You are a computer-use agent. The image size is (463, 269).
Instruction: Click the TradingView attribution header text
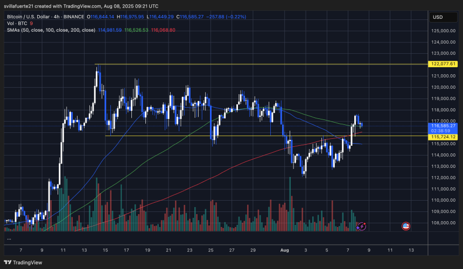pos(81,6)
